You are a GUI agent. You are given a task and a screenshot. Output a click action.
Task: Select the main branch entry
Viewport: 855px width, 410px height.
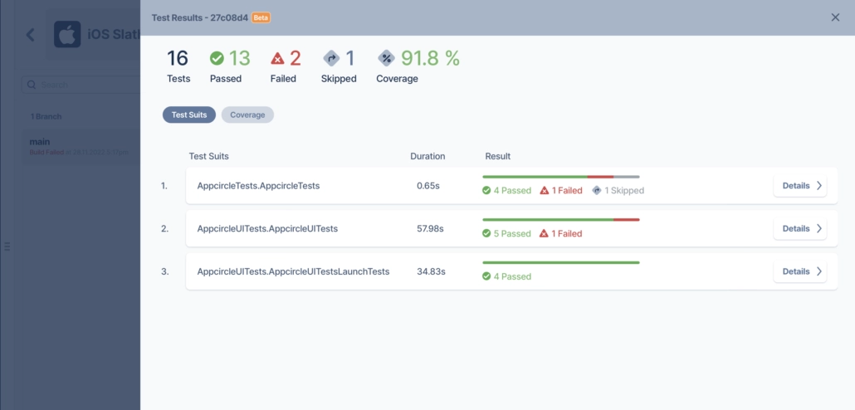point(81,147)
